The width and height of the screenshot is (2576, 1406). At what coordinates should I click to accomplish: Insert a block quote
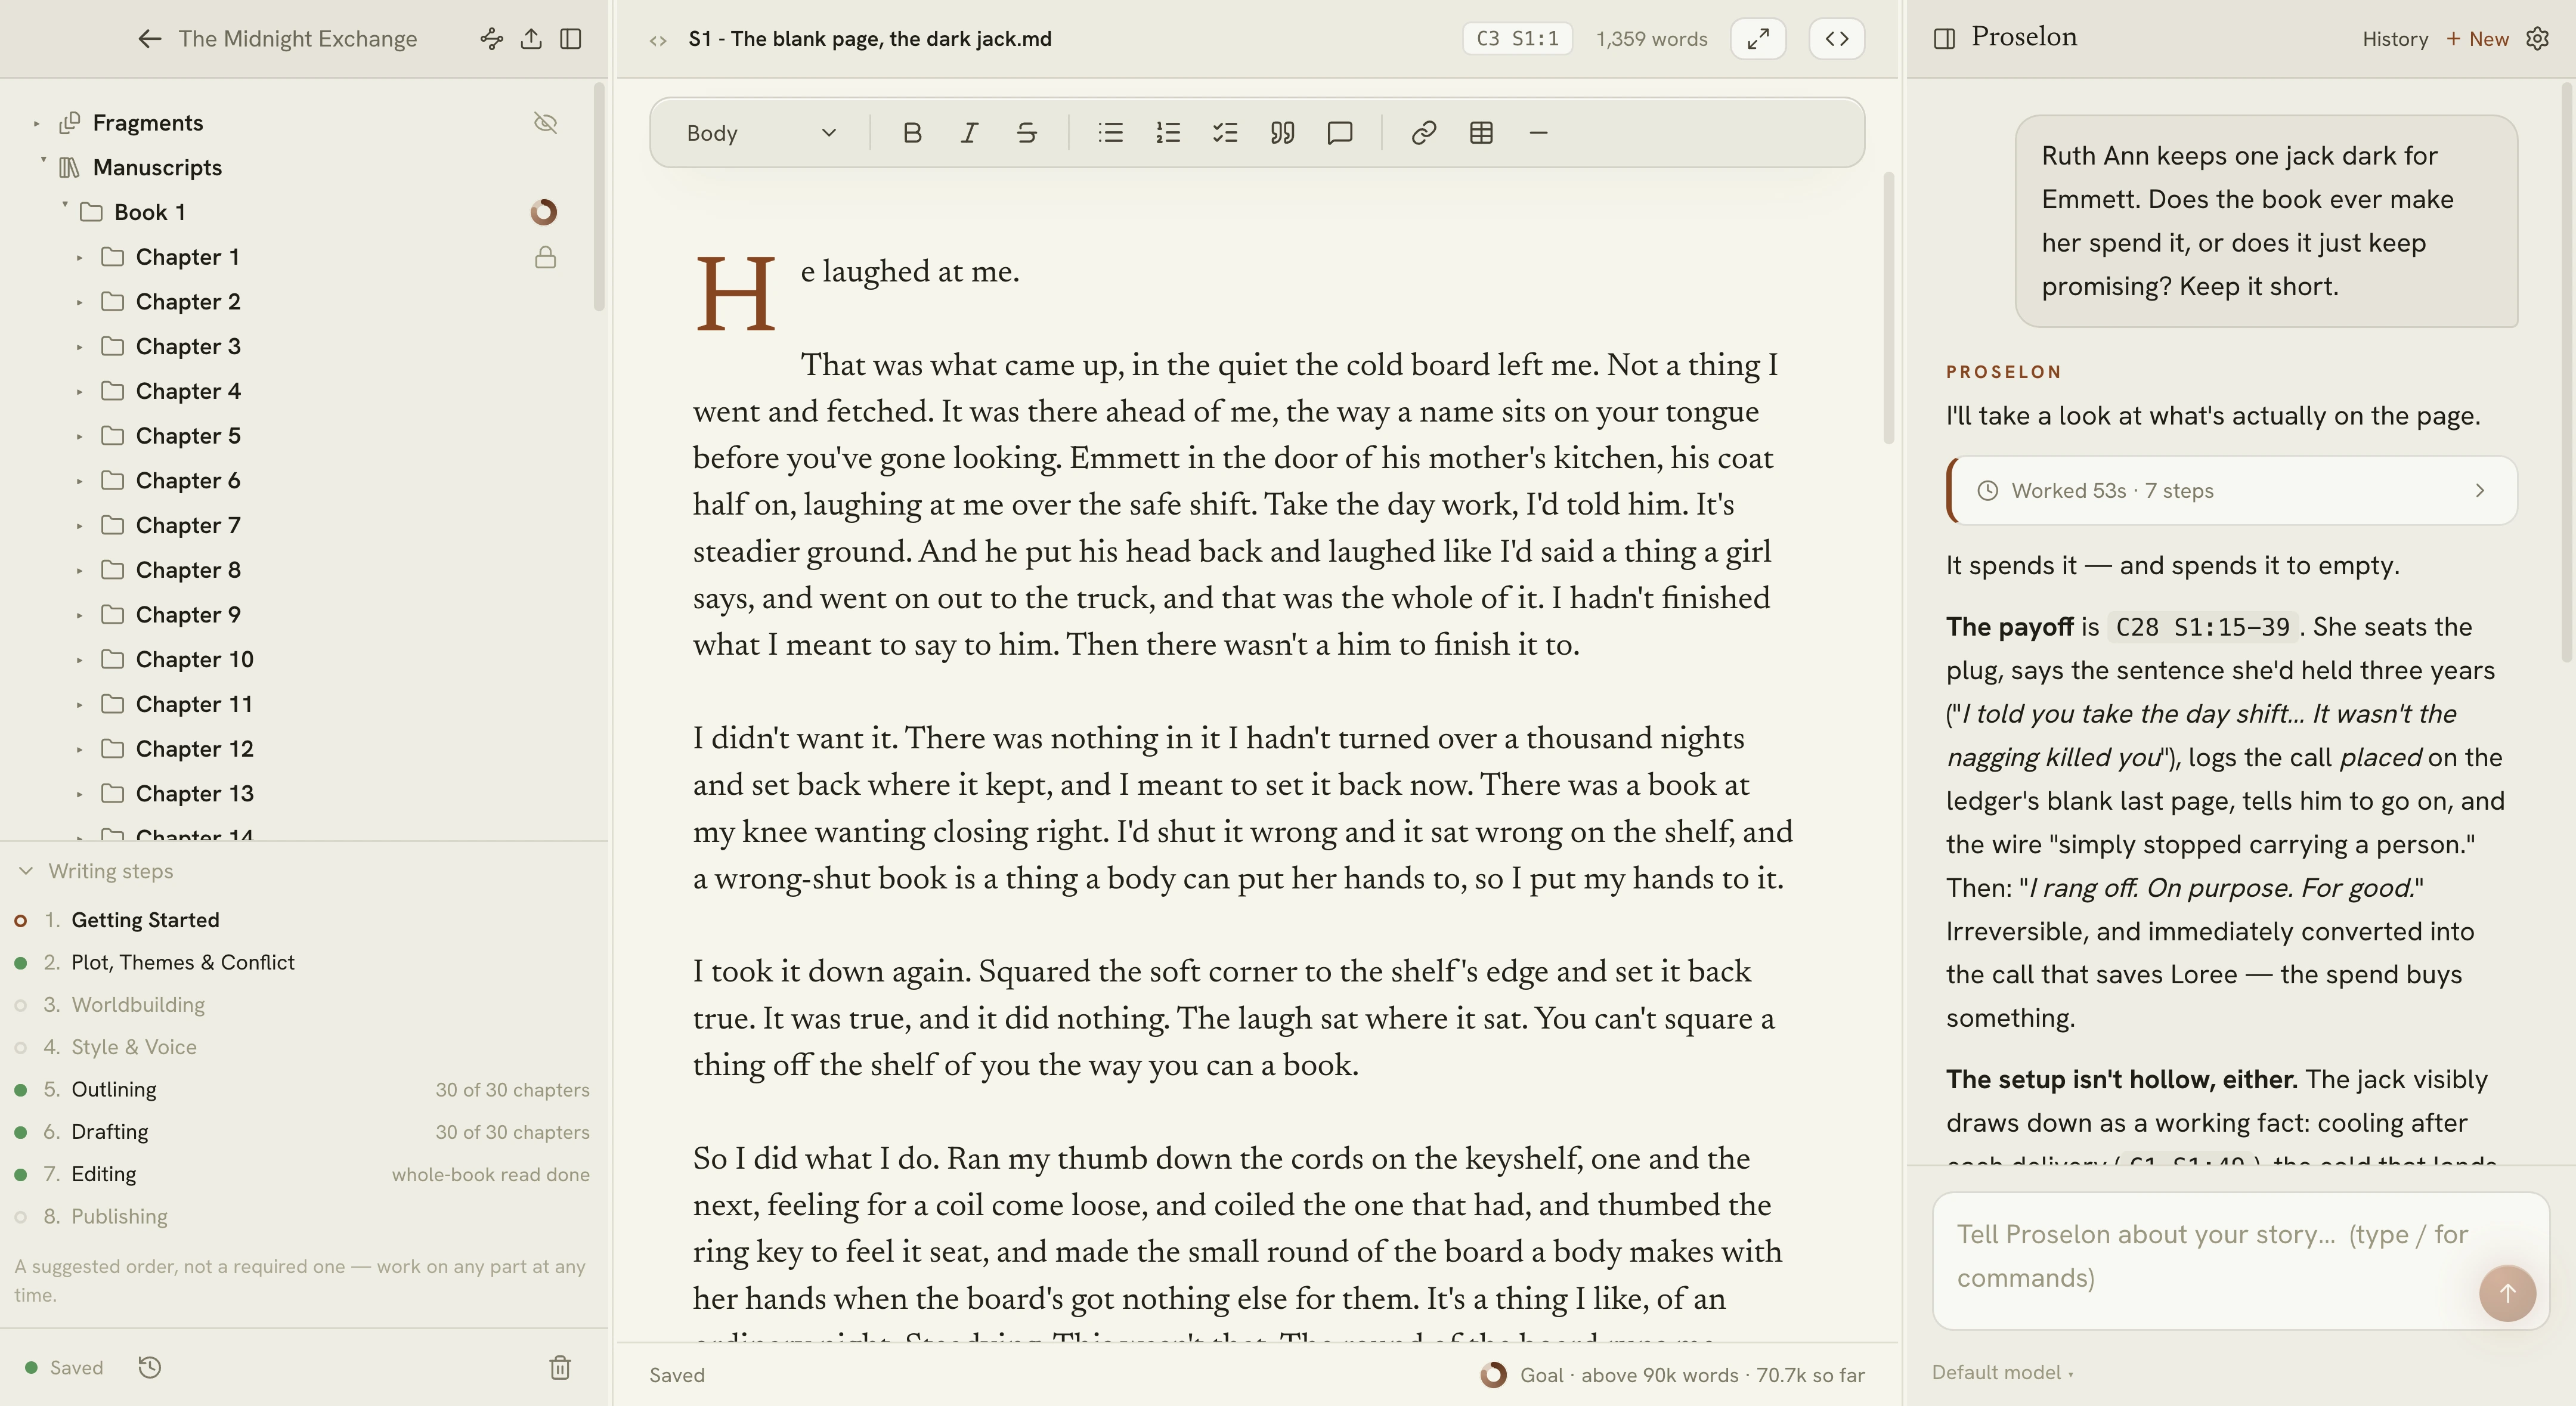1282,133
